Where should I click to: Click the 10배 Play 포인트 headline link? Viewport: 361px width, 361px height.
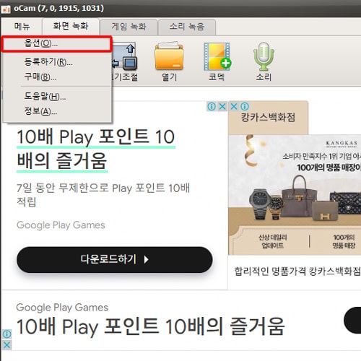[96, 149]
